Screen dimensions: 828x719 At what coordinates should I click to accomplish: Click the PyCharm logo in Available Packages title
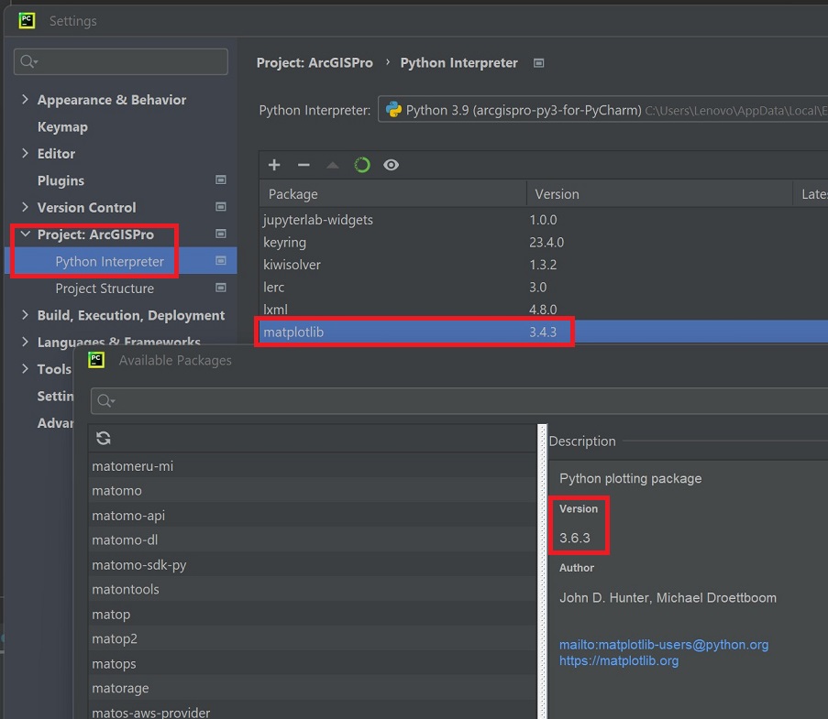(96, 360)
